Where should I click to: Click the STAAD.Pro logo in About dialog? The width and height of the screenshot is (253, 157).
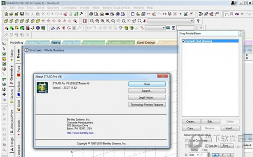coord(42,88)
